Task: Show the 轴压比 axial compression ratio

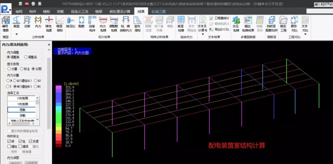Action: [x=71, y=22]
